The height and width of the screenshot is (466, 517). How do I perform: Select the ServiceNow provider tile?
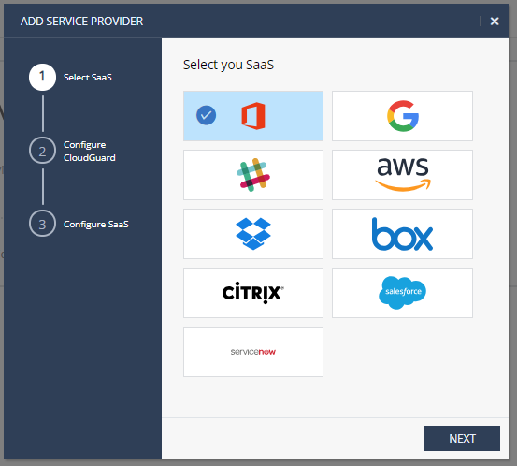[253, 352]
